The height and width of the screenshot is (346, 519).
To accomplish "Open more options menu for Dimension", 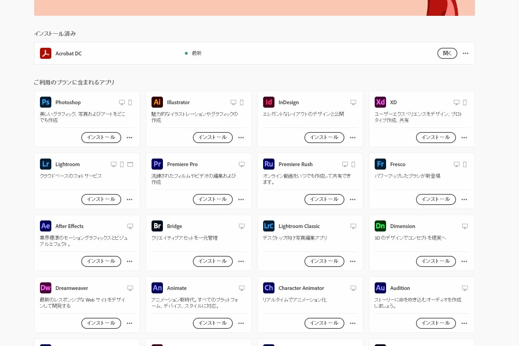I will point(464,261).
